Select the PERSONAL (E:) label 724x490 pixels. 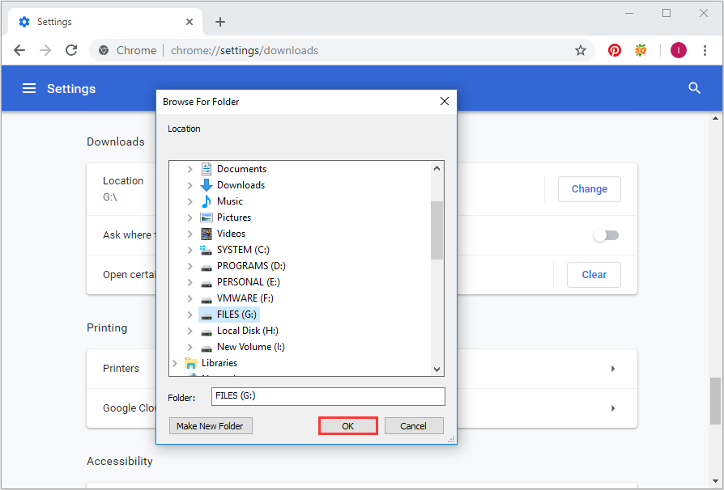tap(249, 282)
